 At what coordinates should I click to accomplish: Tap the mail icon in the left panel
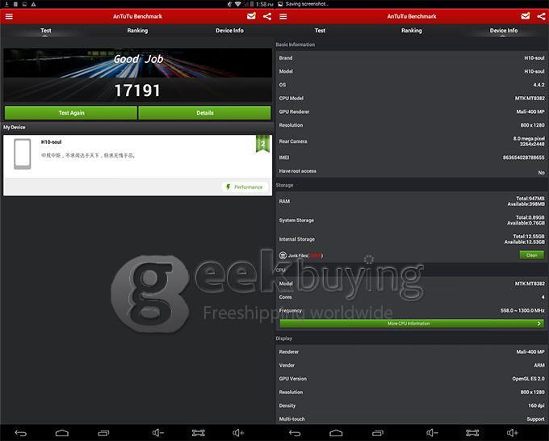coord(251,16)
